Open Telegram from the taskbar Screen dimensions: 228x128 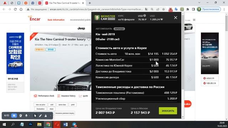point(74,124)
